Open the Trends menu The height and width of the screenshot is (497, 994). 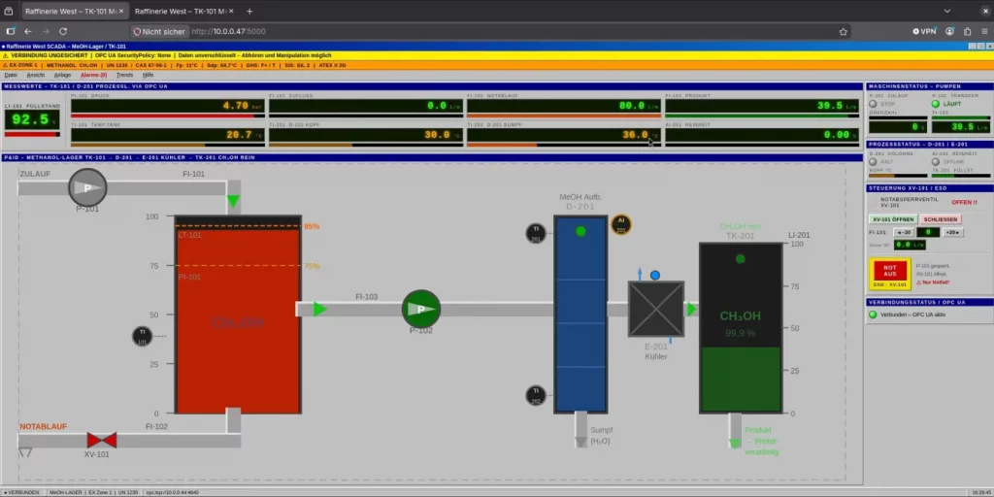click(x=125, y=75)
